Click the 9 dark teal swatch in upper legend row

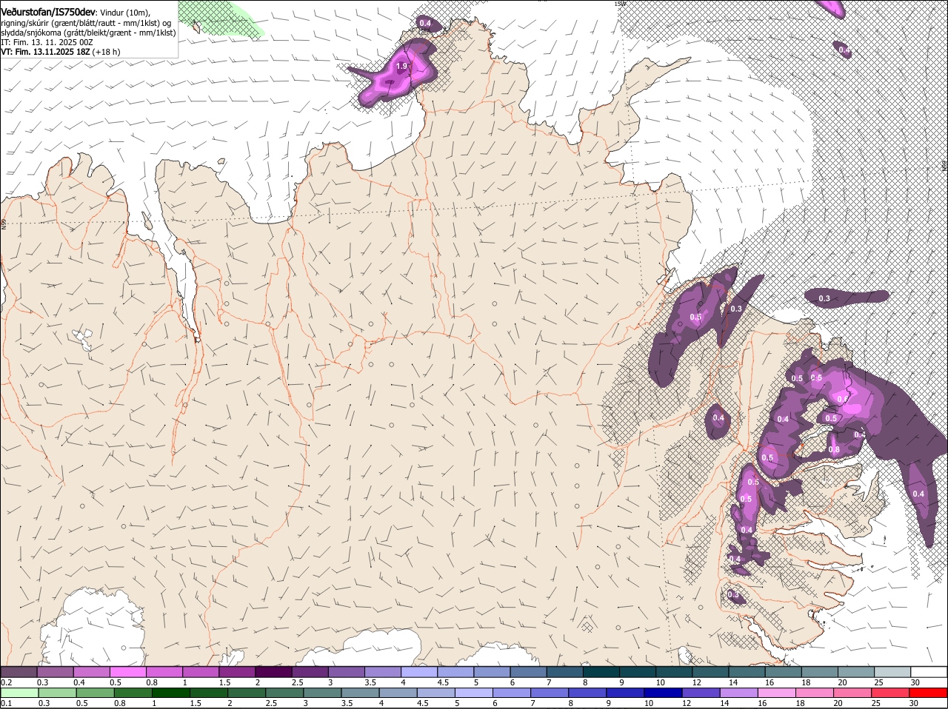[638, 672]
